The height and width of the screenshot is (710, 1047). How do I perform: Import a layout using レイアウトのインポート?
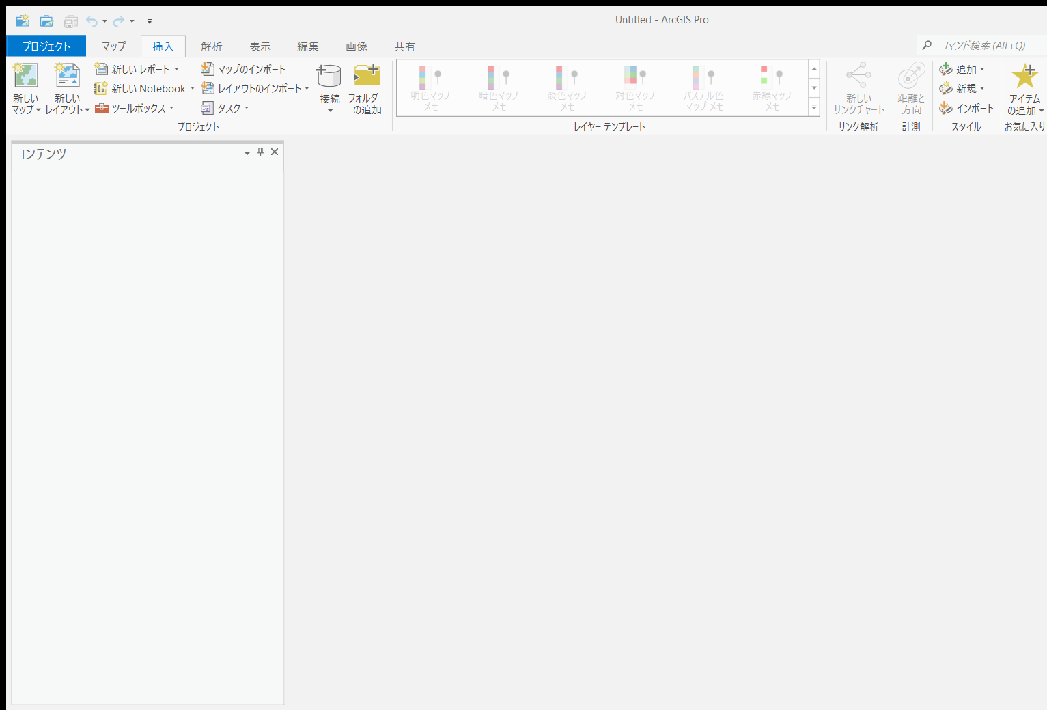[x=253, y=87]
